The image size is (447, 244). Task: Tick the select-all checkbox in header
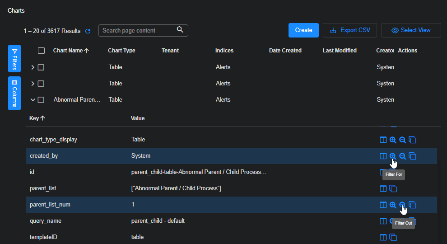coord(42,51)
